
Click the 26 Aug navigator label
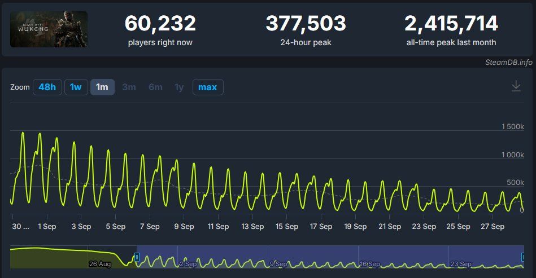100,264
